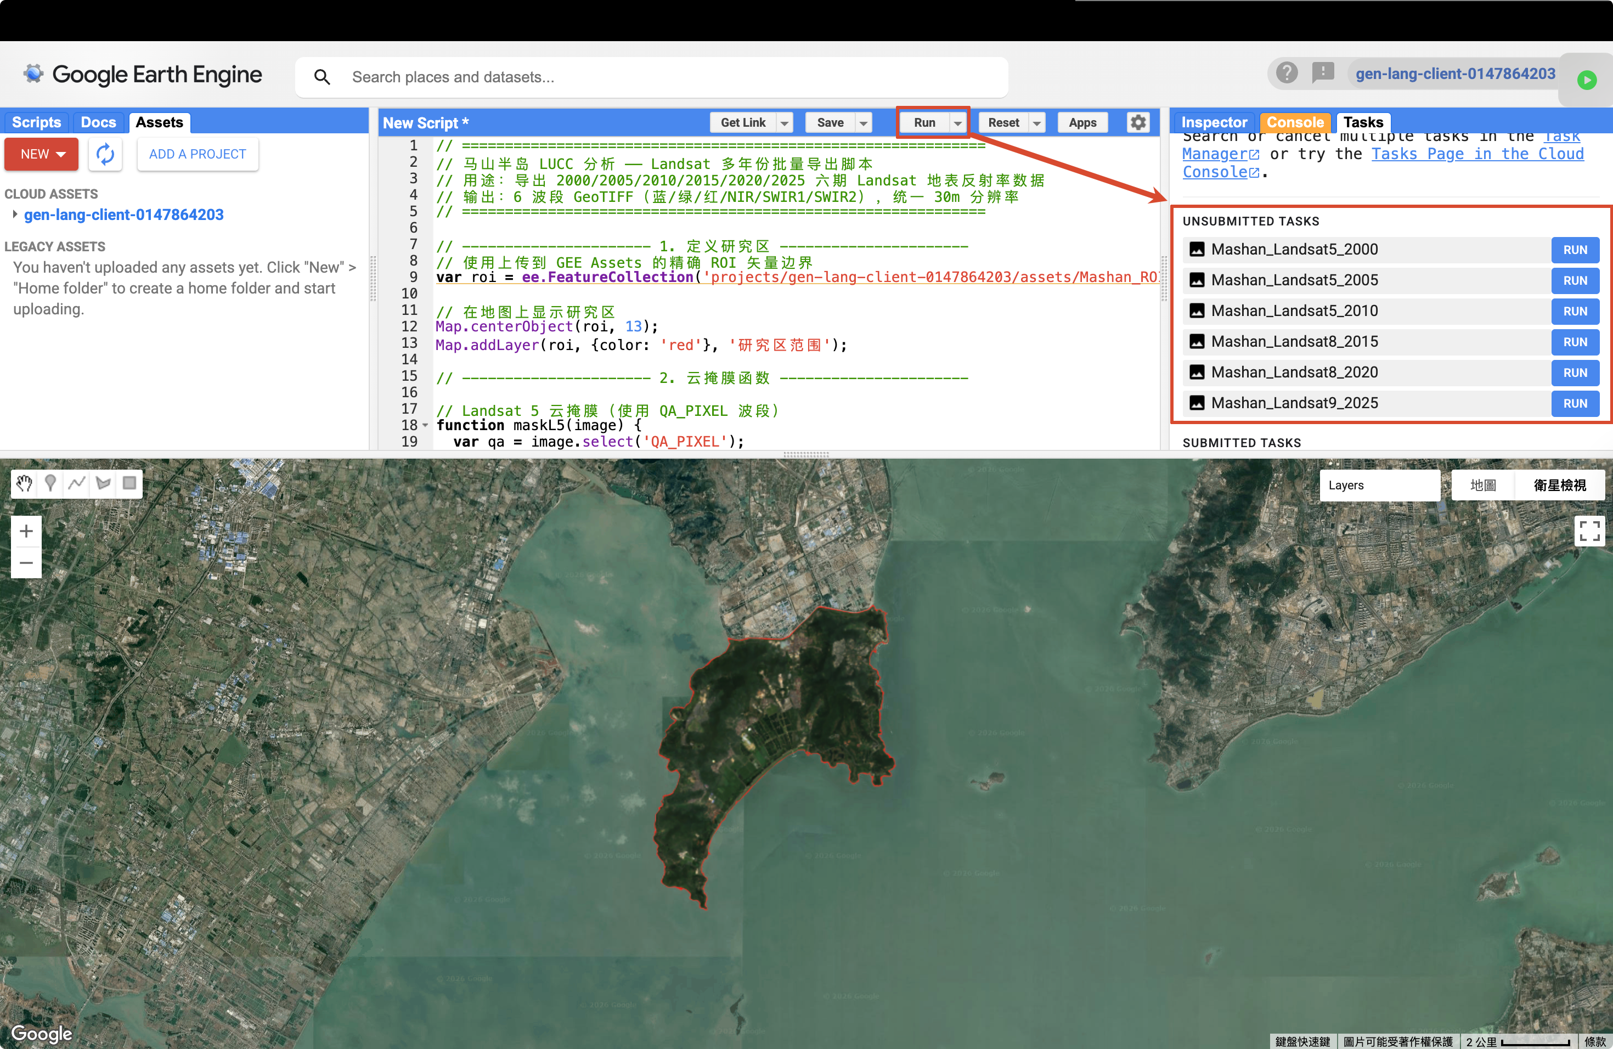Screen dimensions: 1613x1049
Task: Refresh the assets list
Action: click(x=105, y=155)
